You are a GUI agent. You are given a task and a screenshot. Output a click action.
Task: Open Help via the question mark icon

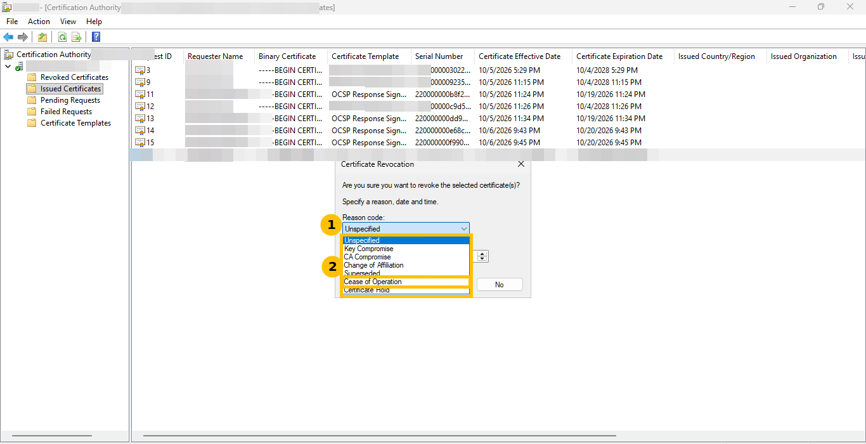coord(96,37)
